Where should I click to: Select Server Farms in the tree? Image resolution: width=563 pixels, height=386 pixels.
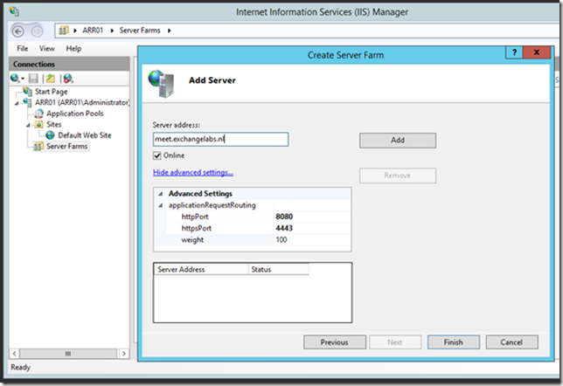pyautogui.click(x=66, y=146)
